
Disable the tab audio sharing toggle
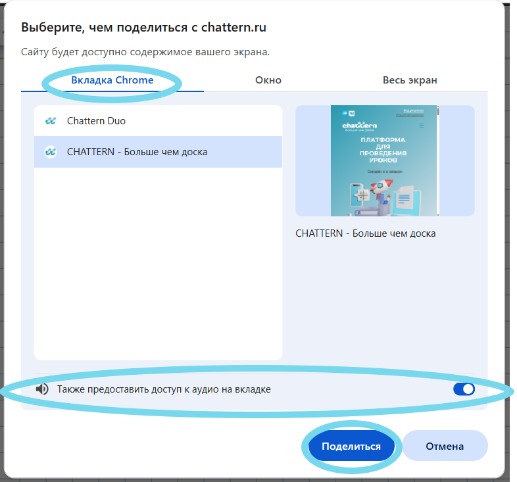463,389
